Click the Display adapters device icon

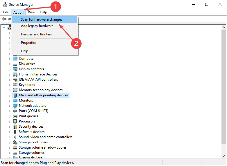(x=15, y=69)
